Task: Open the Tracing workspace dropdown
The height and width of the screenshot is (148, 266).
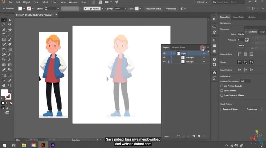Action: pos(202,2)
